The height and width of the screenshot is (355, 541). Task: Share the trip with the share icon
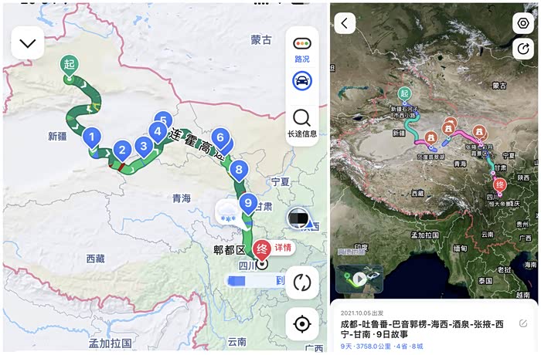click(x=523, y=49)
